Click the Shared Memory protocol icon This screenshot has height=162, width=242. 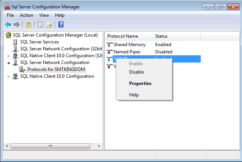110,45
